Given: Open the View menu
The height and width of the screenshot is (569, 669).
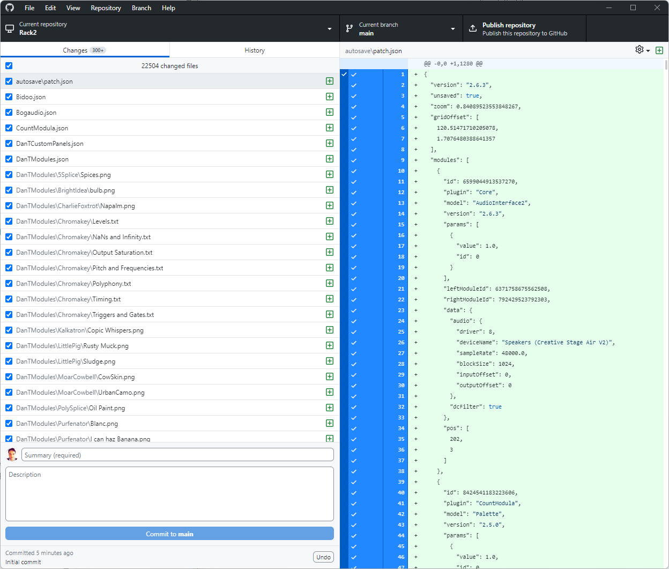Looking at the screenshot, I should (73, 8).
